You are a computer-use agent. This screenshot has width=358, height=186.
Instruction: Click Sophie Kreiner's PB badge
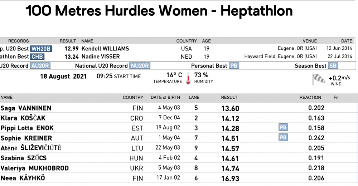pyautogui.click(x=283, y=138)
